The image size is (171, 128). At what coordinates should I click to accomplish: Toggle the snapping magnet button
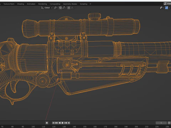pos(60,8)
